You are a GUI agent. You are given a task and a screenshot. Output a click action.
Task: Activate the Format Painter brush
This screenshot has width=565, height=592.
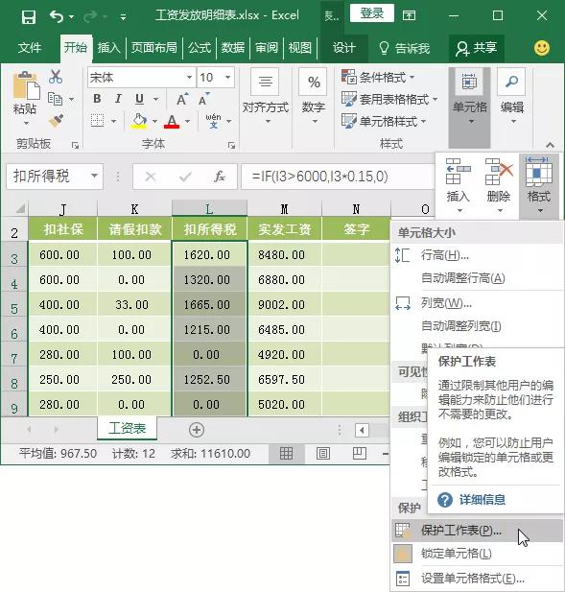56,121
